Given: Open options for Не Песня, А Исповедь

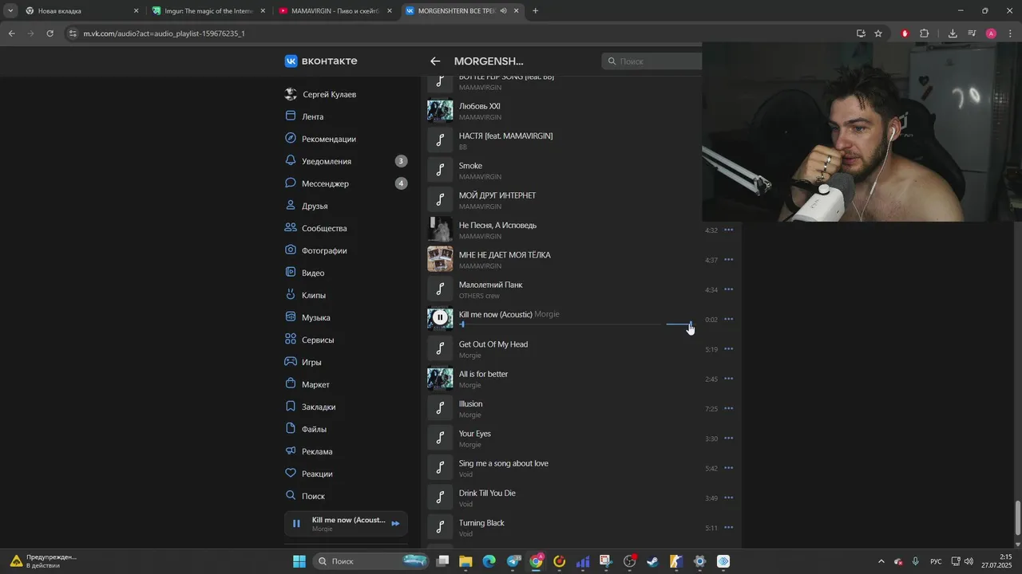Looking at the screenshot, I should (728, 230).
